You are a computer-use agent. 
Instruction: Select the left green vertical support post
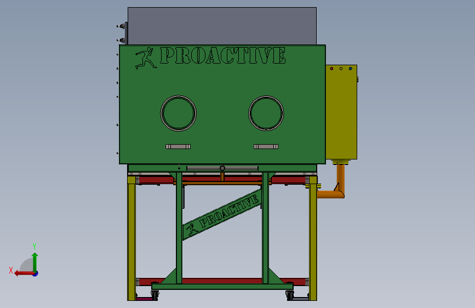179,228
